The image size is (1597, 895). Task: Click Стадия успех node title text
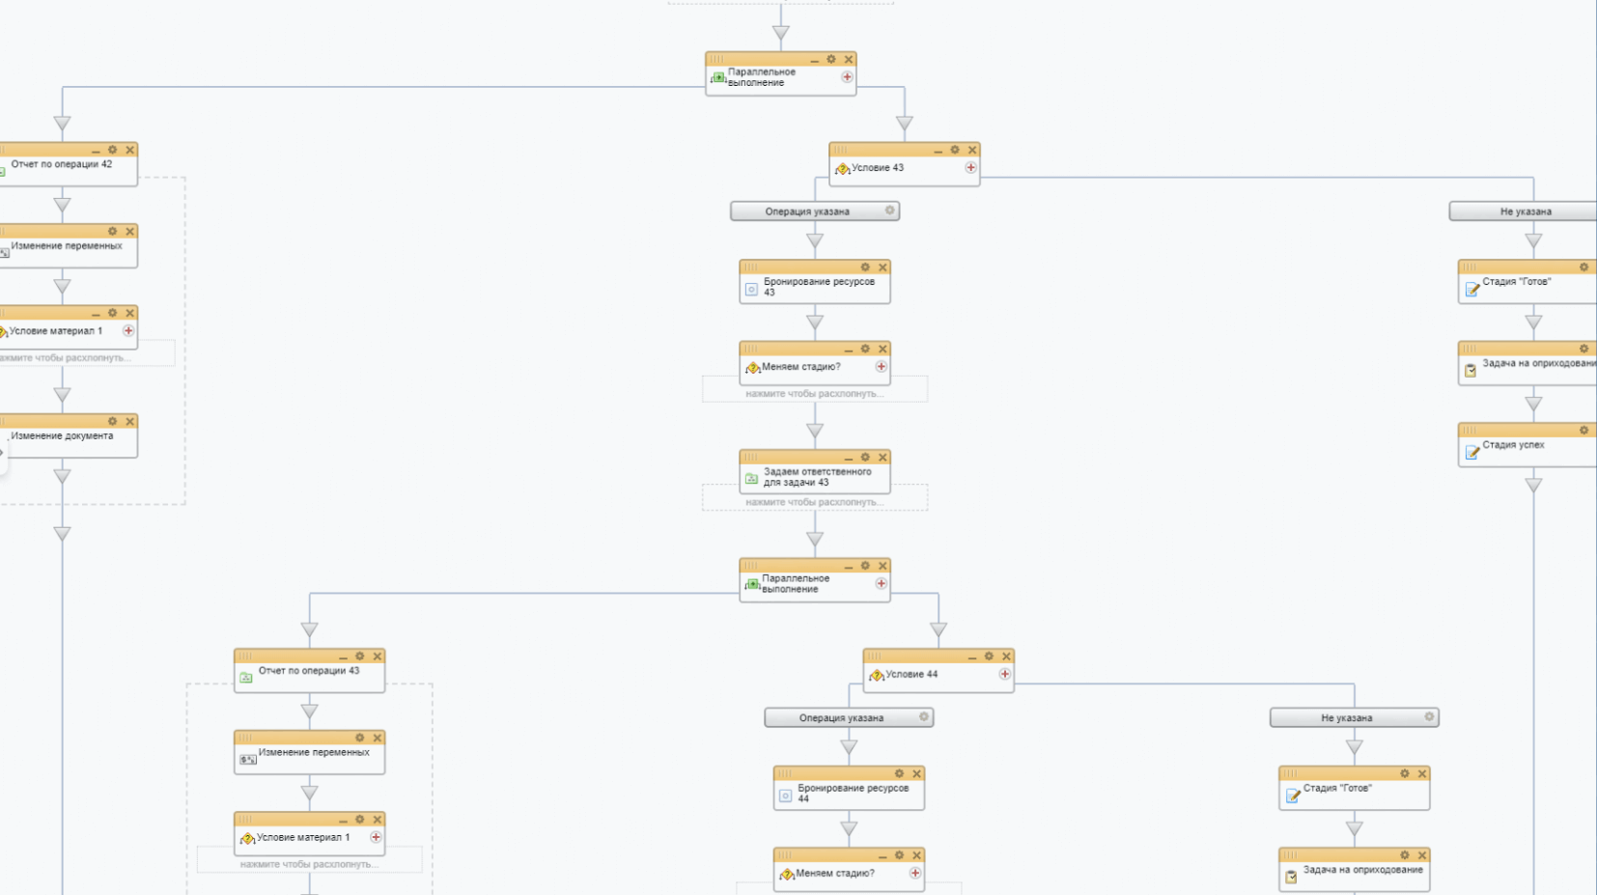[1513, 445]
